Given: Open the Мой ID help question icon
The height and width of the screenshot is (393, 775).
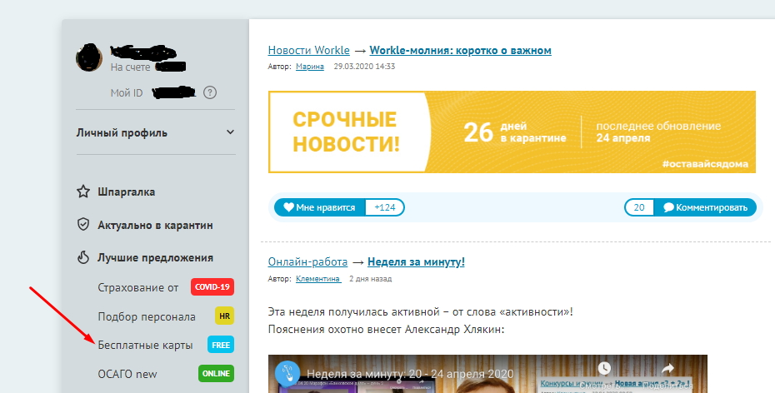Looking at the screenshot, I should 210,92.
